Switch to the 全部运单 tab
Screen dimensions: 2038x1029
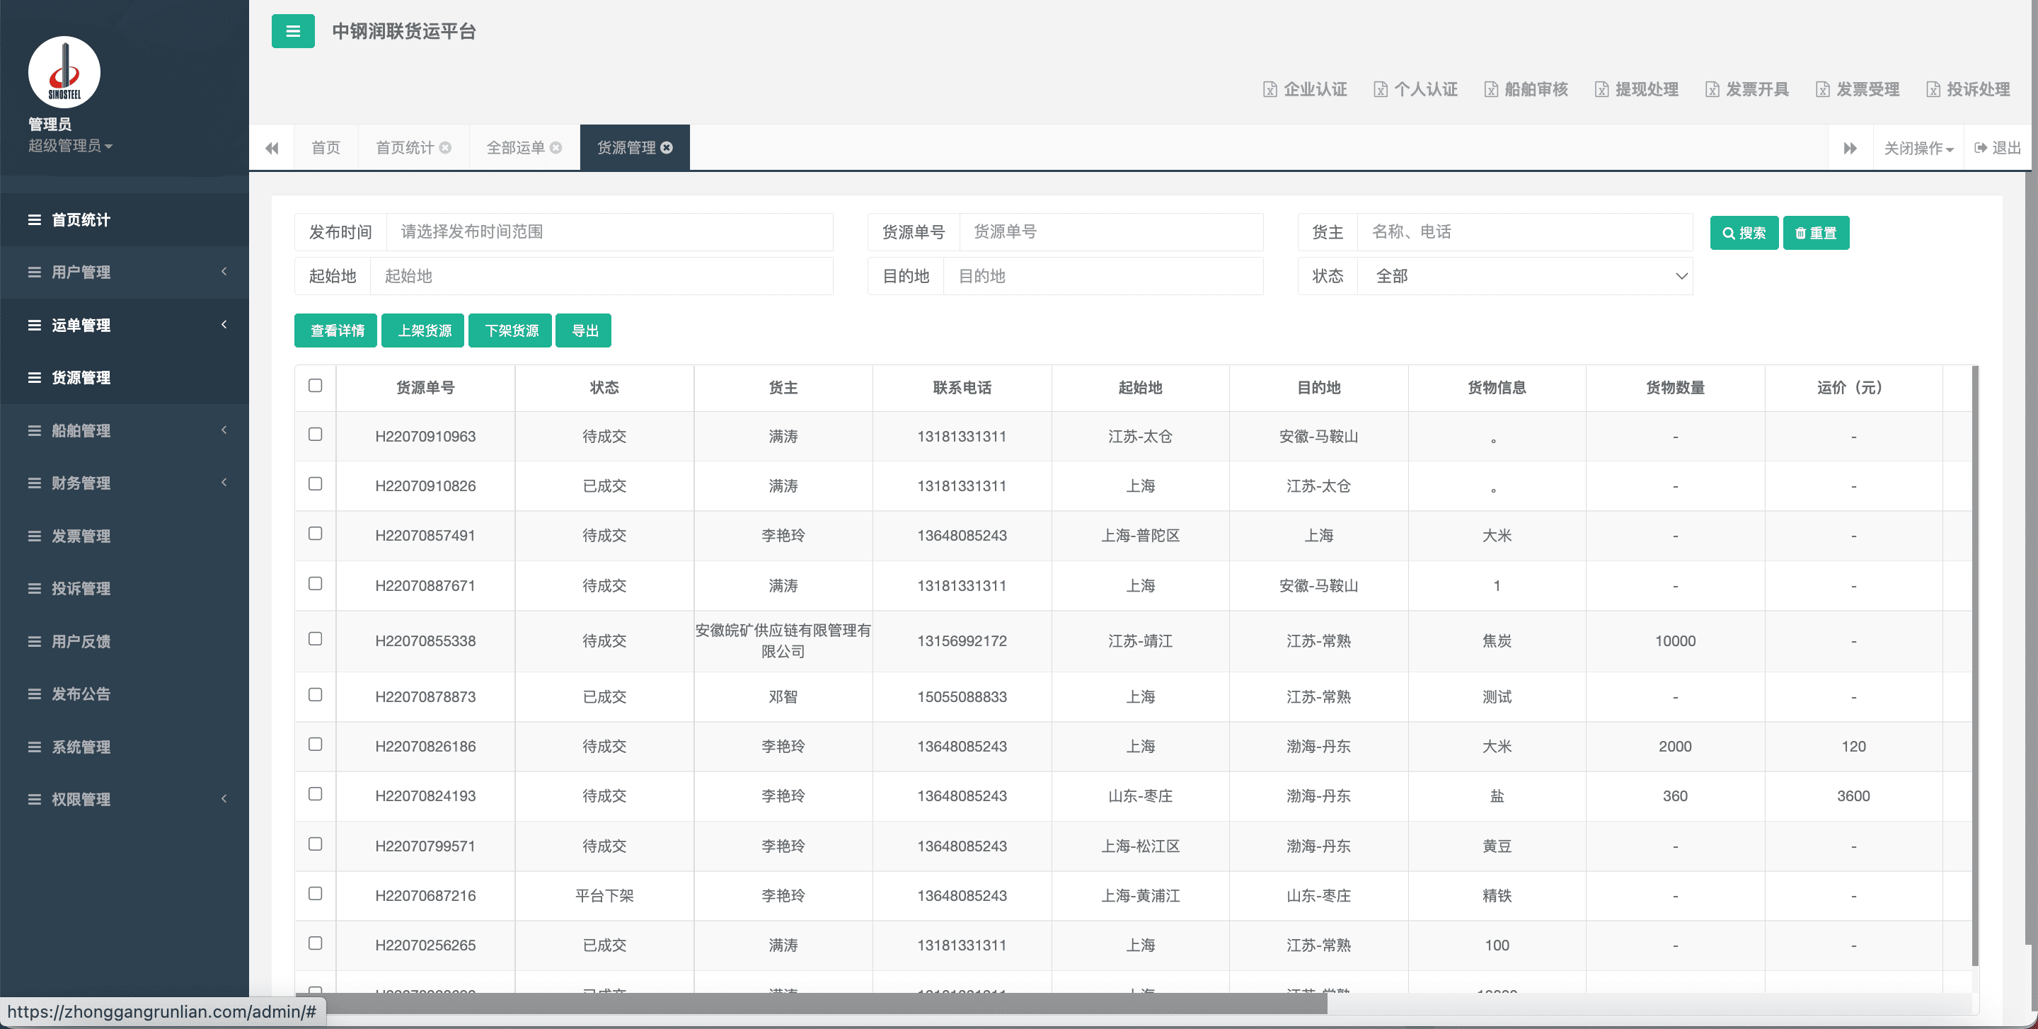pyautogui.click(x=515, y=148)
